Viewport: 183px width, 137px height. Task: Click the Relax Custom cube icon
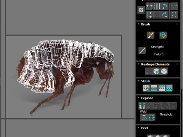pyautogui.click(x=164, y=71)
